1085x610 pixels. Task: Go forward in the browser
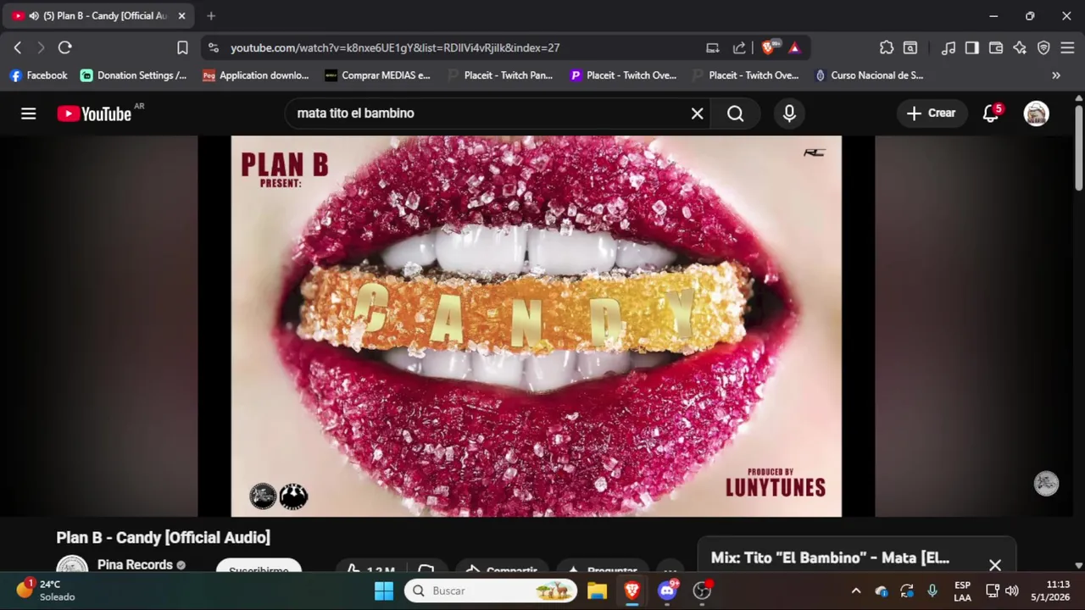click(41, 48)
